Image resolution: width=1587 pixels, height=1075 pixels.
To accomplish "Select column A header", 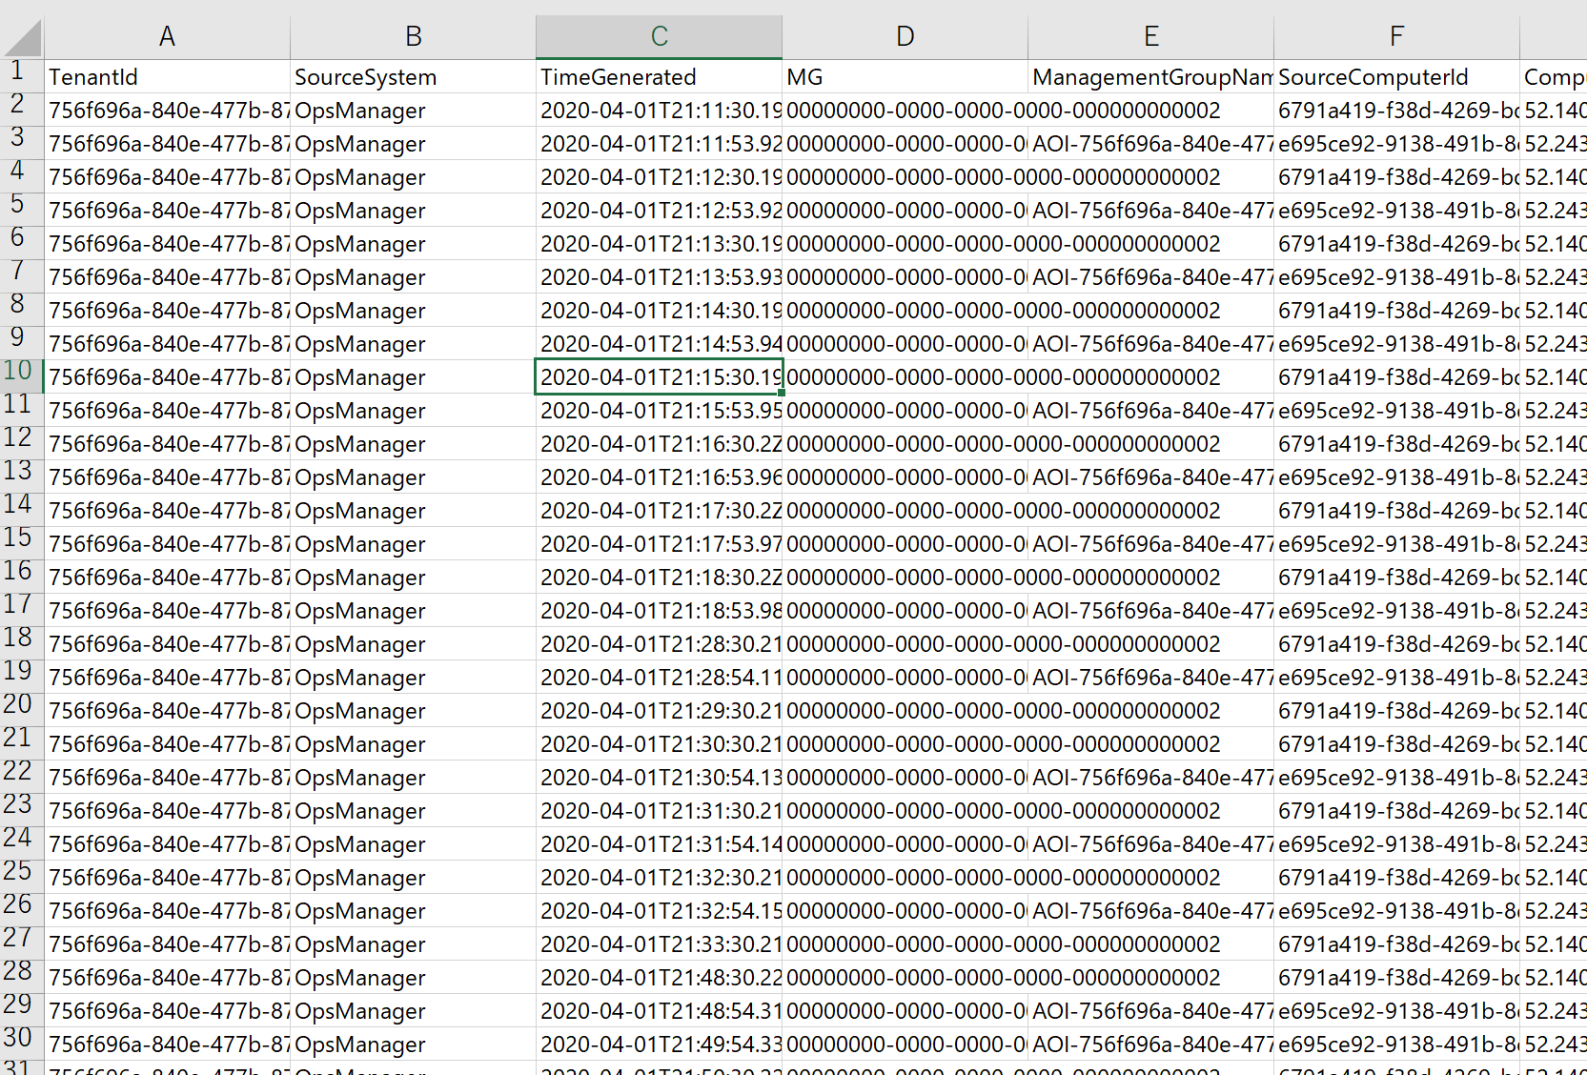I will (x=167, y=37).
